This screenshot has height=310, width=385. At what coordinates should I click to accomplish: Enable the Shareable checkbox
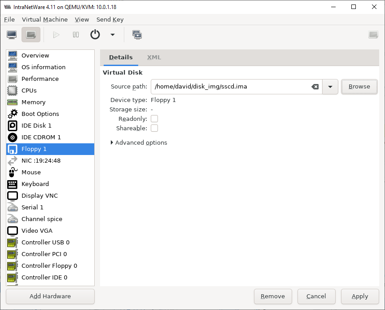click(154, 128)
